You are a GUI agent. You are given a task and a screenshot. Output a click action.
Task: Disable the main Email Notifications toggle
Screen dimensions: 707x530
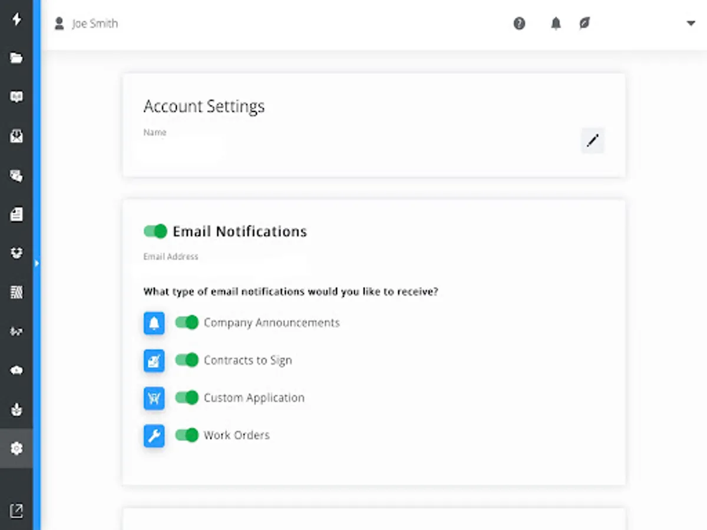[x=156, y=231]
